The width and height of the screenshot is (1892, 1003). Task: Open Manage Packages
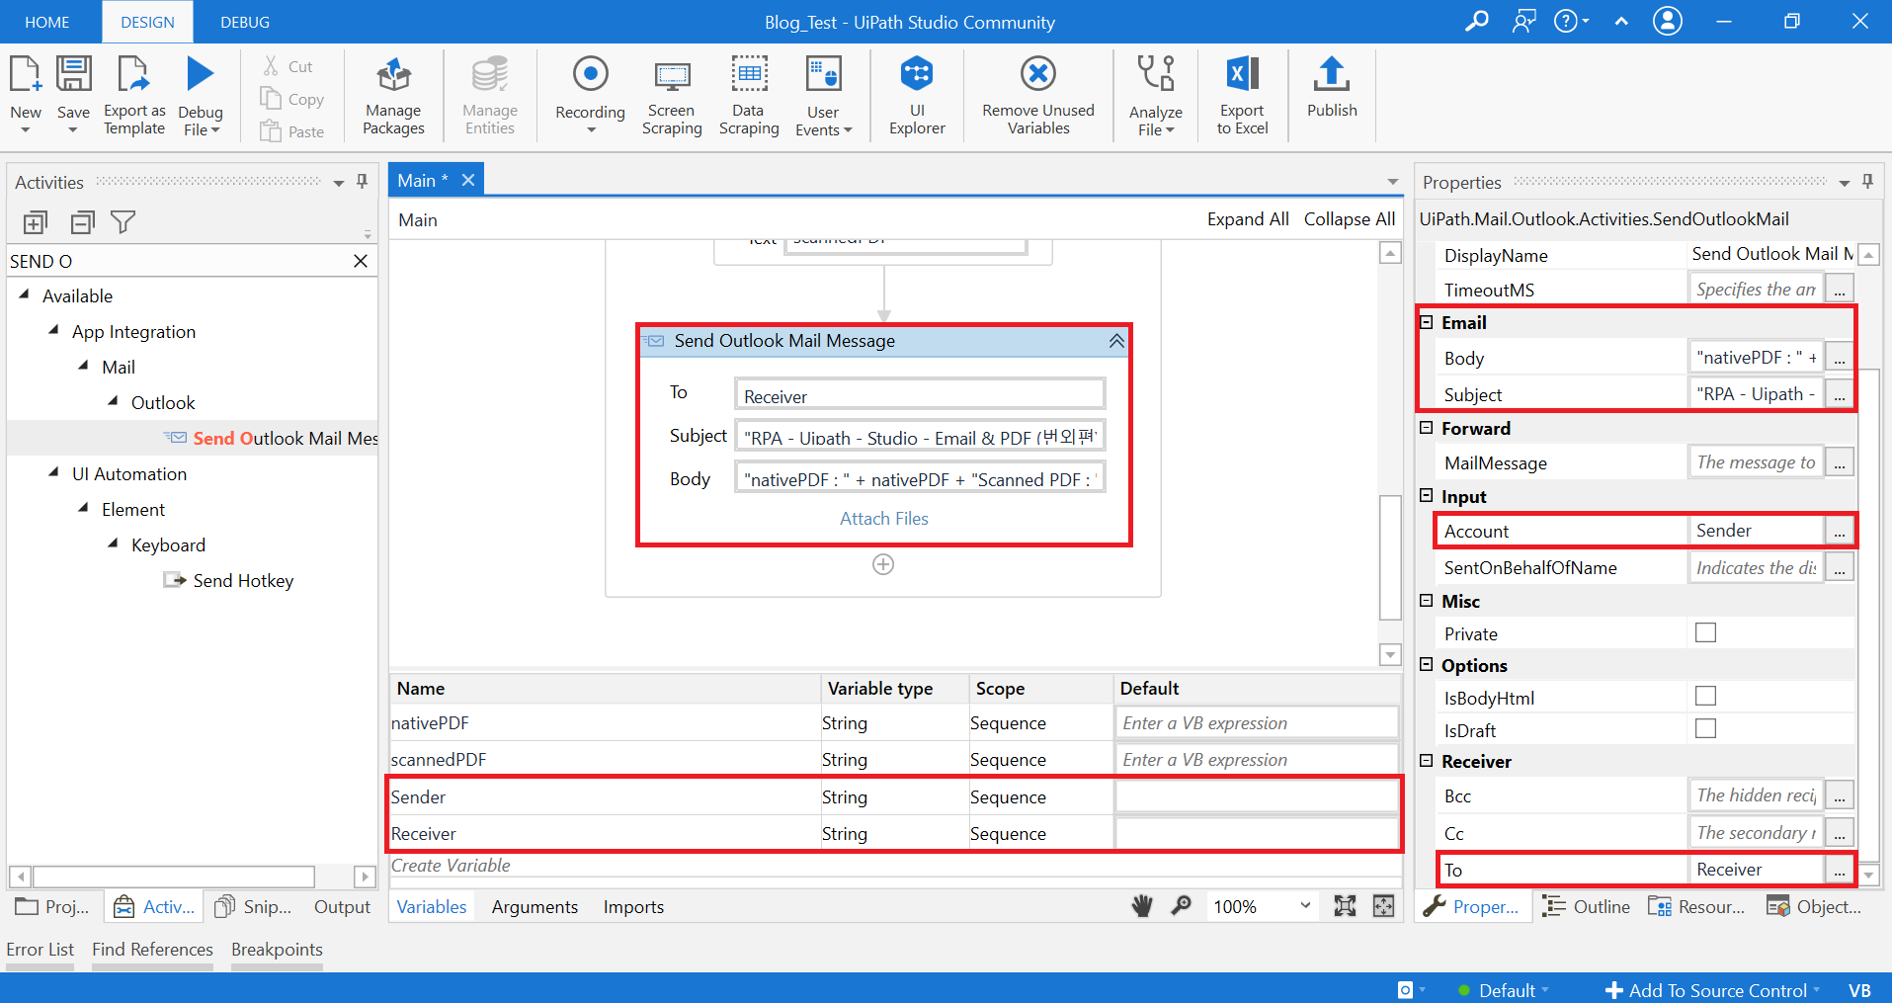point(393,96)
